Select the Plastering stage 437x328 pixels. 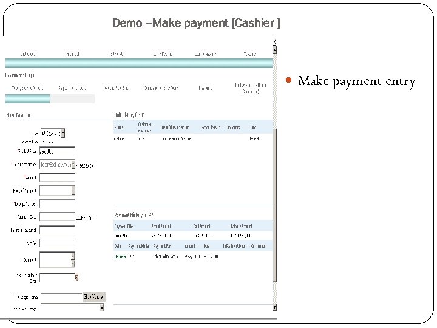205,88
